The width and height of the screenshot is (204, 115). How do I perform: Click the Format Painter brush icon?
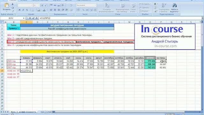(x=13, y=11)
